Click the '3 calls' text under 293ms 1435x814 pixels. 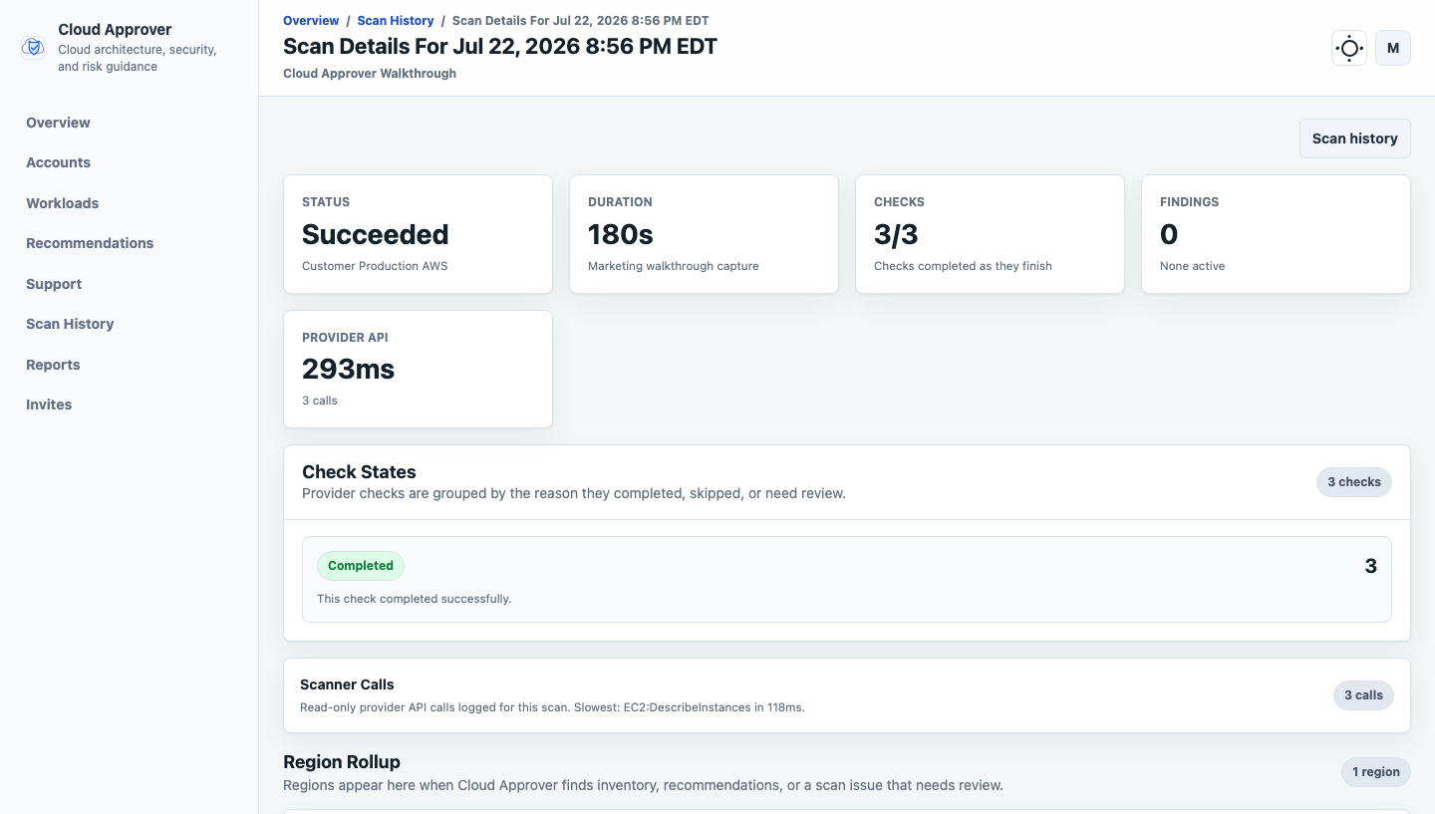click(x=320, y=401)
